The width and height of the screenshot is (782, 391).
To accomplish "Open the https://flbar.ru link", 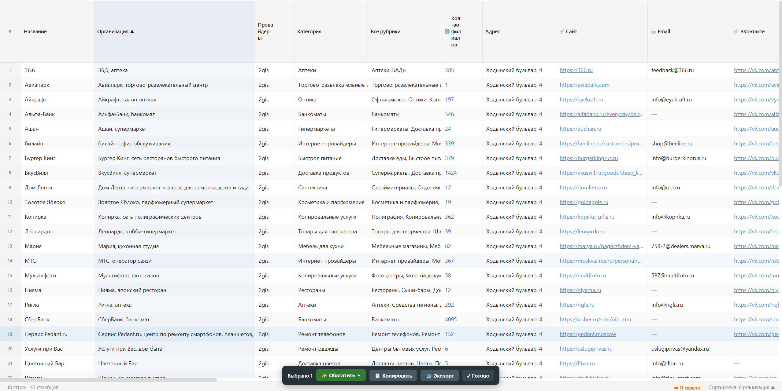I will pos(577,364).
